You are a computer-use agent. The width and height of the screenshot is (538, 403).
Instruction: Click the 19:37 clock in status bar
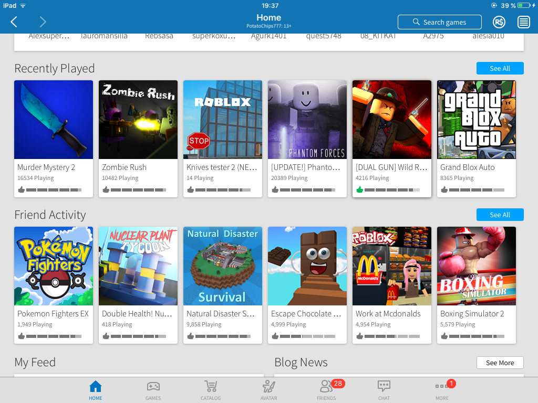click(270, 5)
